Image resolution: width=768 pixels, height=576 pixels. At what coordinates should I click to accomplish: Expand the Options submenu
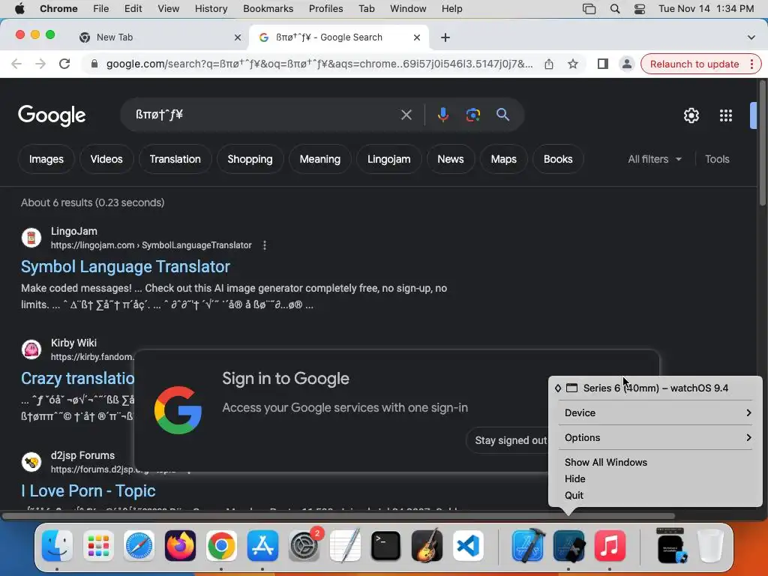coord(655,437)
